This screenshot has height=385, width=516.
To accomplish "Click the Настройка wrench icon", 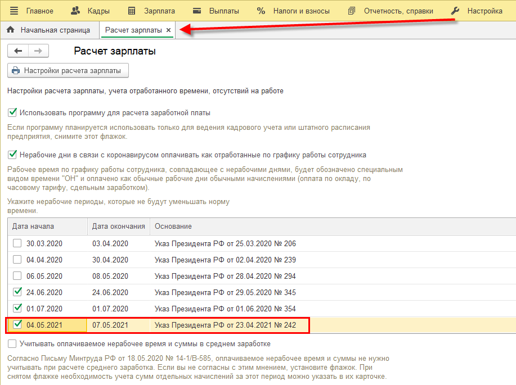I will [x=456, y=11].
